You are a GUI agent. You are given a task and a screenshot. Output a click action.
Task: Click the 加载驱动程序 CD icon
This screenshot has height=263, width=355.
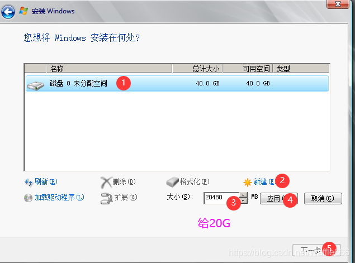[28, 198]
